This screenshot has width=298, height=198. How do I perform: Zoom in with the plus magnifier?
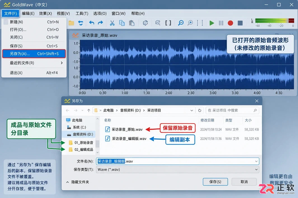coord(190,23)
